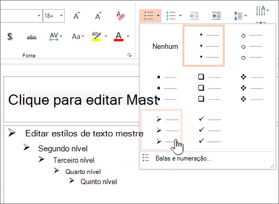Toggle strikethrough abc formatting
Screen dimensions: 279x204
[32, 37]
